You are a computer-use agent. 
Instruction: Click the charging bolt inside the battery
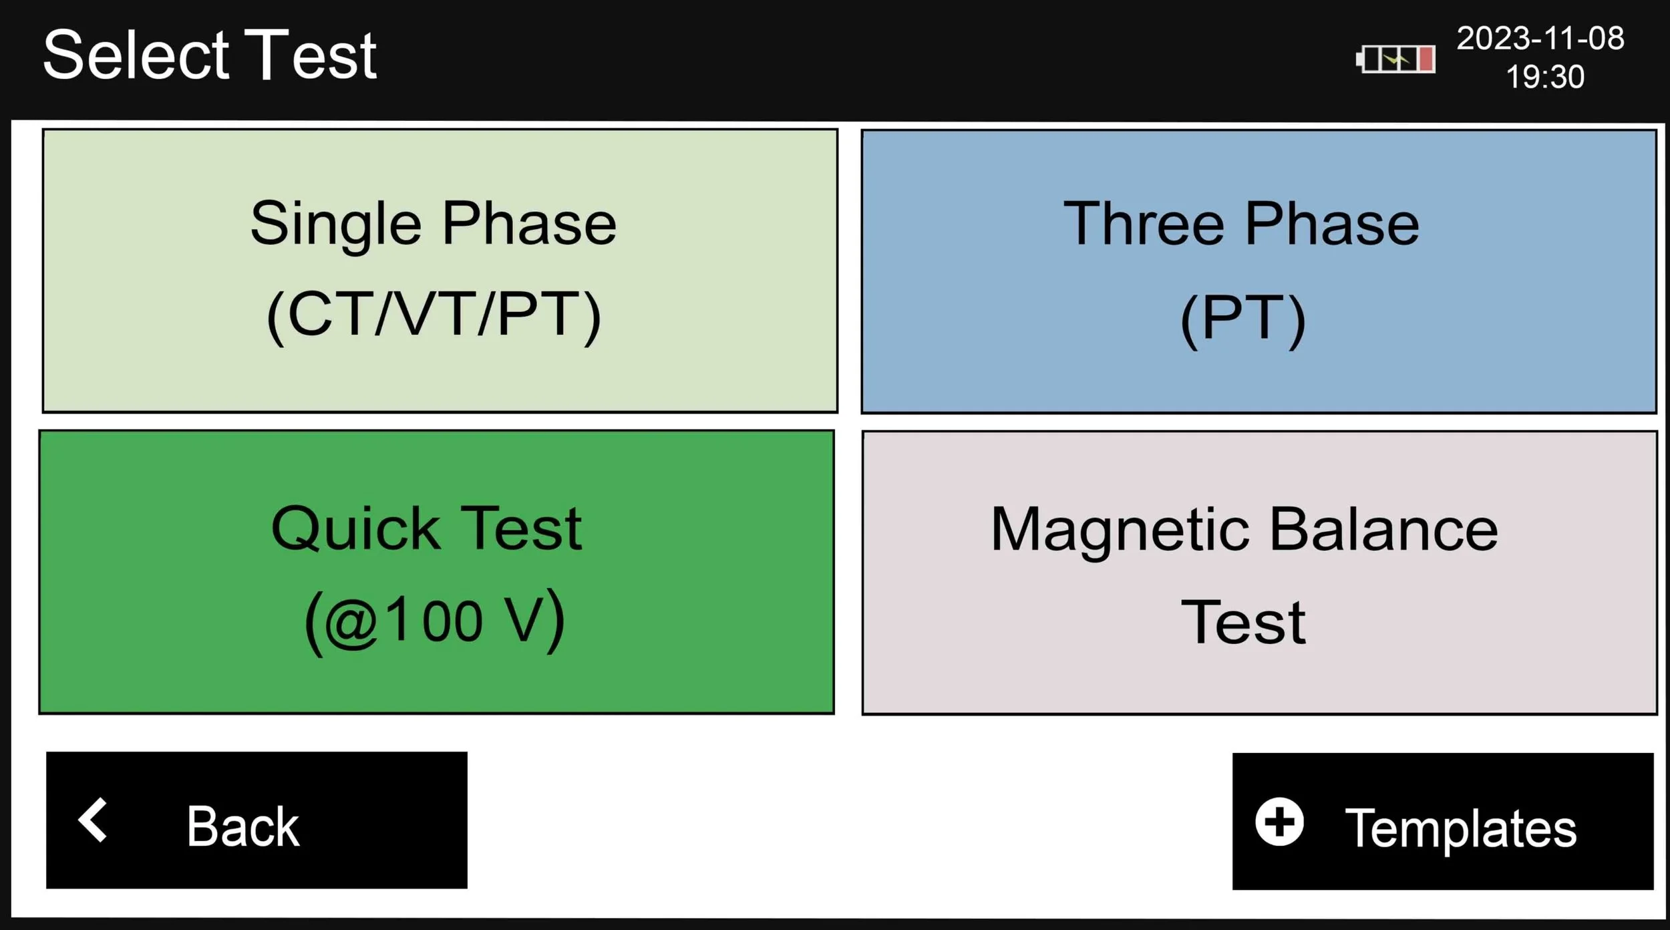point(1395,60)
